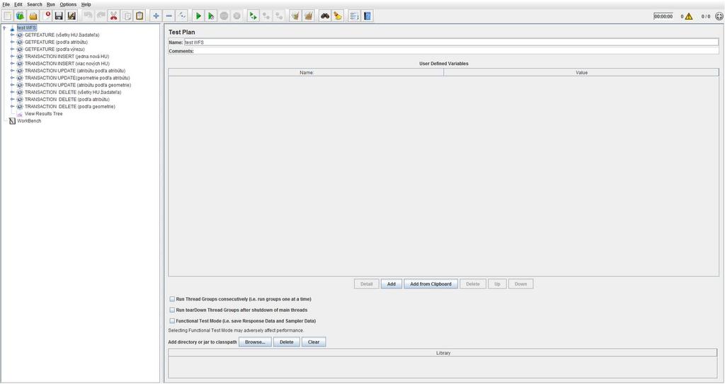Screen dimensions: 725x384
Task: Open the Search menu
Action: [x=34, y=5]
